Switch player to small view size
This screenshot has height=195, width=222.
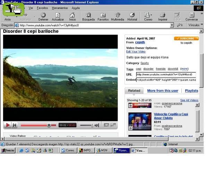[106, 125]
